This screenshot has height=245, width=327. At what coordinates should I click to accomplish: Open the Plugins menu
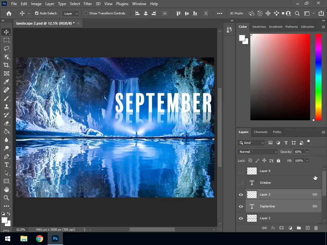122,4
